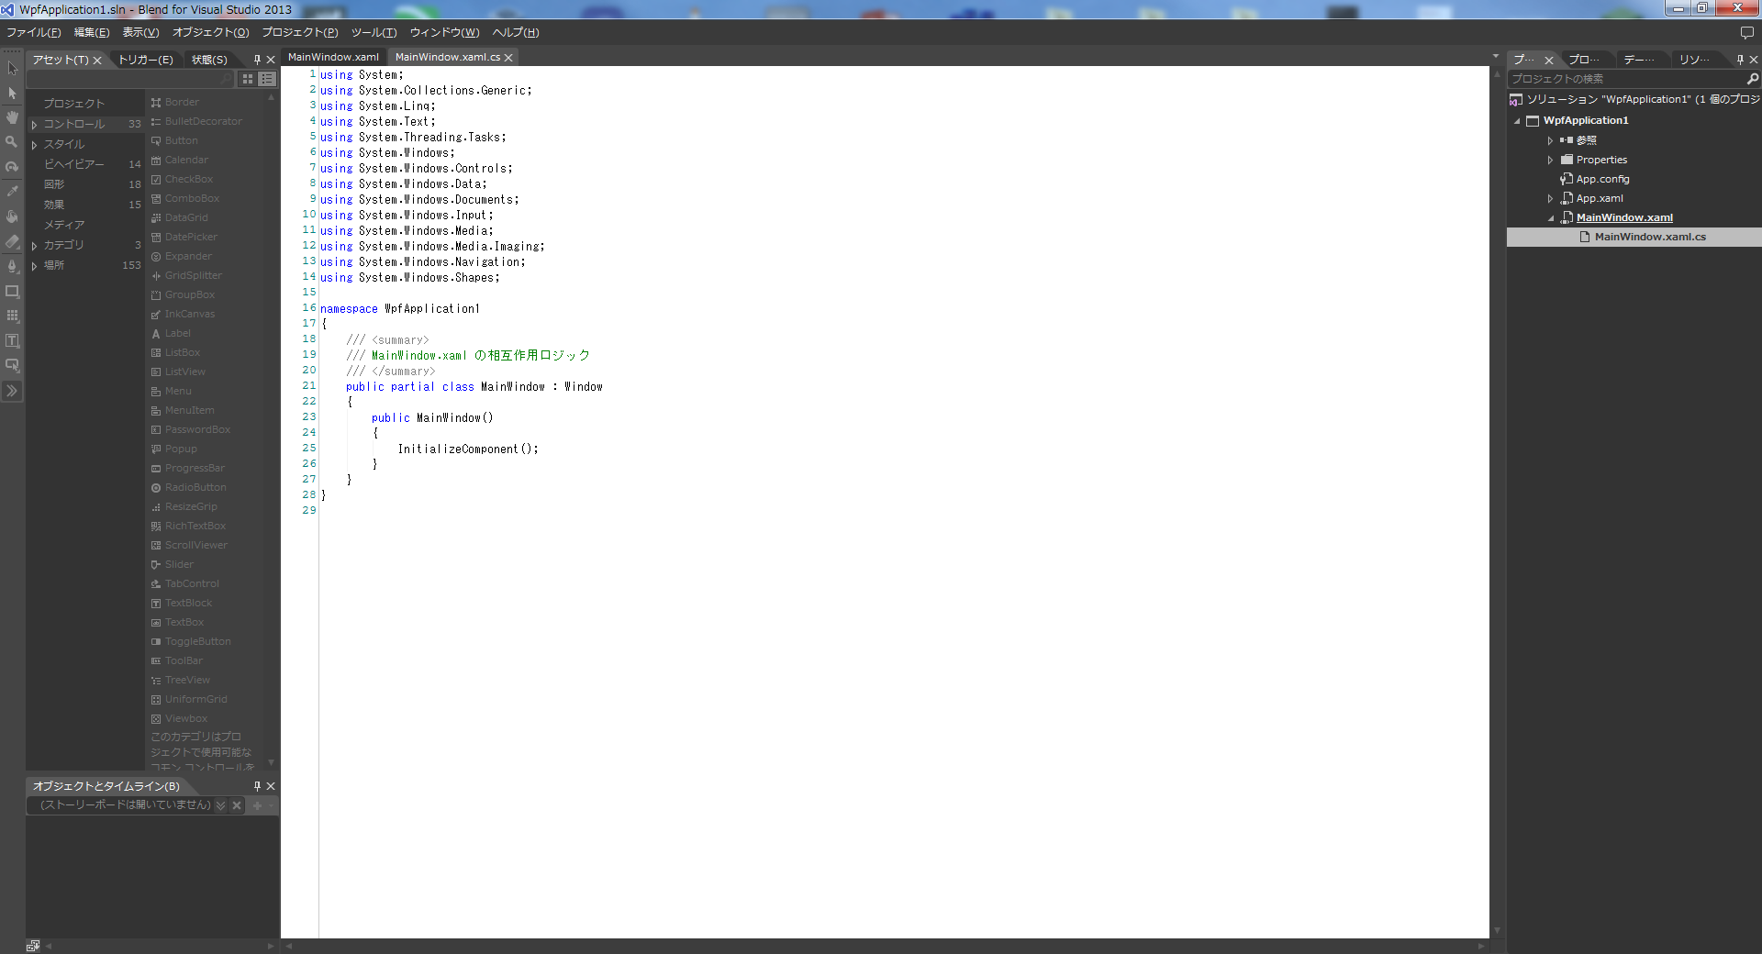Viewport: 1762px width, 954px height.
Task: Switch assets to grid view mode
Action: tap(248, 79)
